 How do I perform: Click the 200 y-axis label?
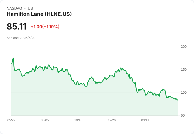[x=184, y=47]
